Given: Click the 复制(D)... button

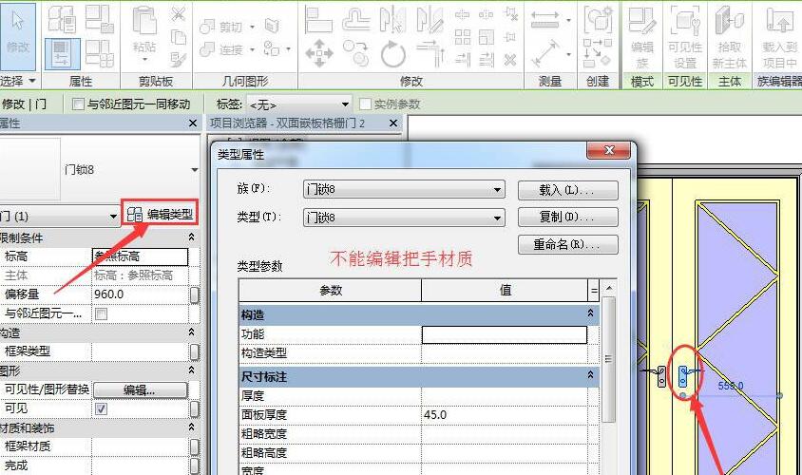Looking at the screenshot, I should pyautogui.click(x=567, y=217).
